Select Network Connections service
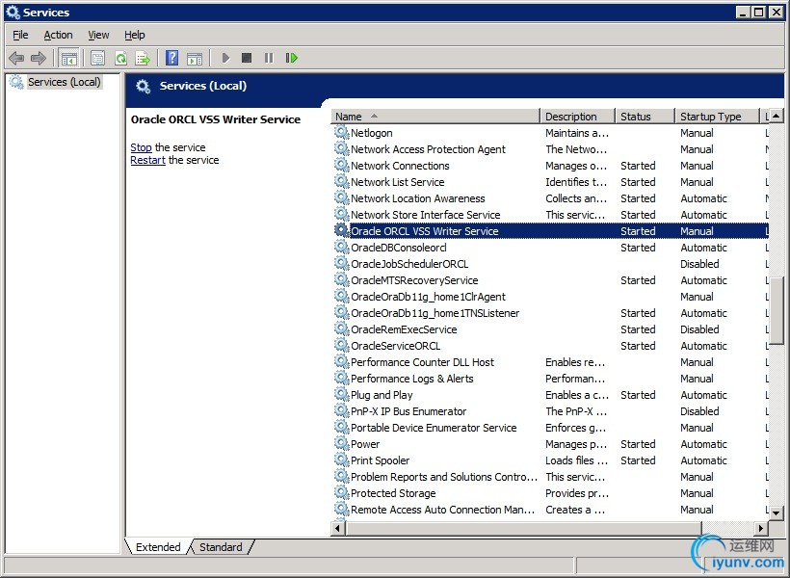 click(x=550, y=166)
